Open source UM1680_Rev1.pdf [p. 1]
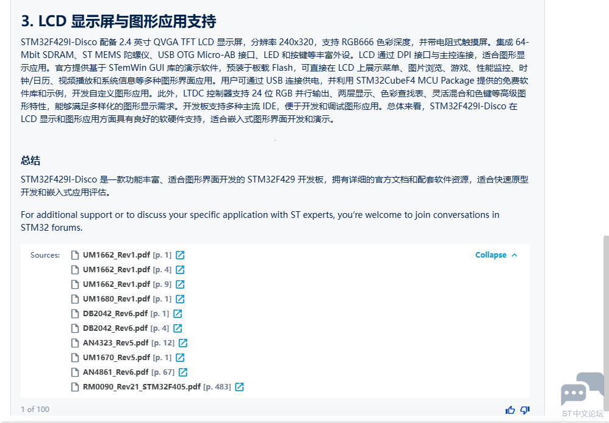 [127, 299]
